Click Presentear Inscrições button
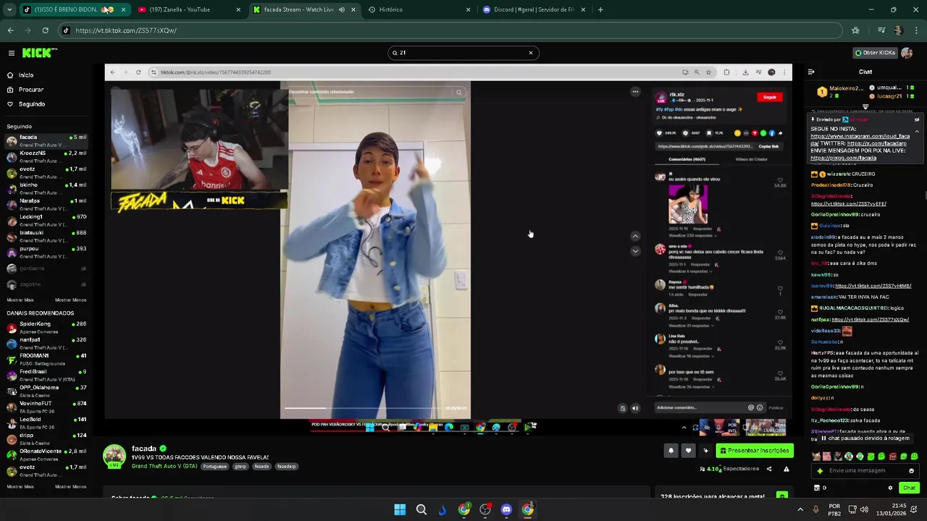The width and height of the screenshot is (927, 521). (x=755, y=451)
